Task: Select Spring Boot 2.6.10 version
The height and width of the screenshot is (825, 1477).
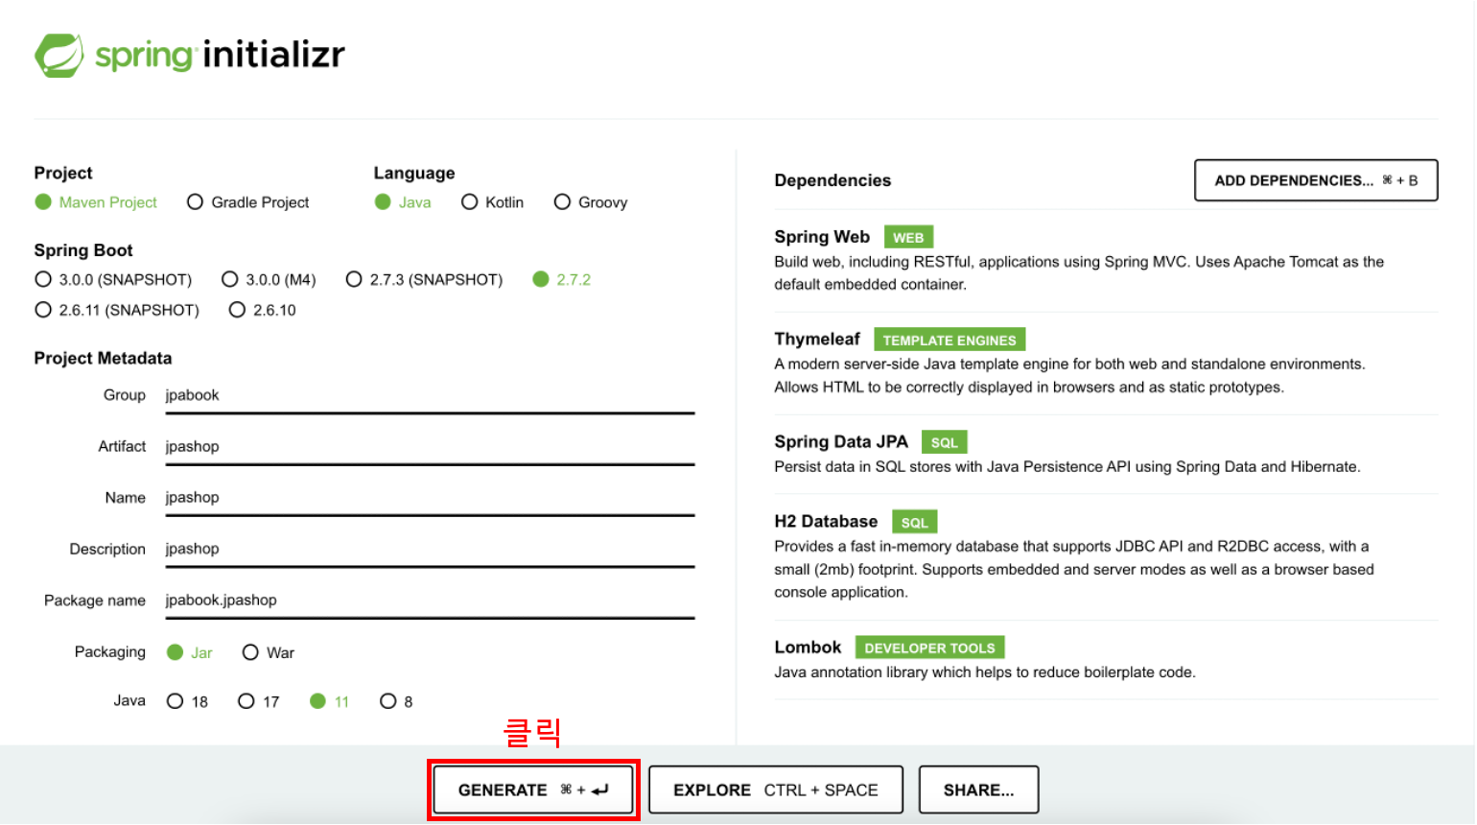Action: click(237, 310)
